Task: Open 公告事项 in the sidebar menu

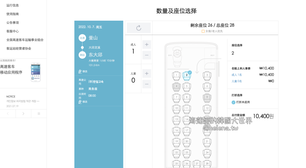Action: 13,22
